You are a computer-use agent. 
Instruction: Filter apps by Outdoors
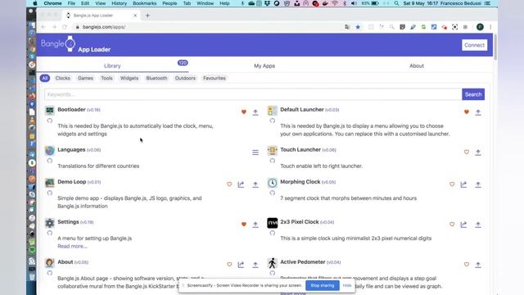[185, 79]
